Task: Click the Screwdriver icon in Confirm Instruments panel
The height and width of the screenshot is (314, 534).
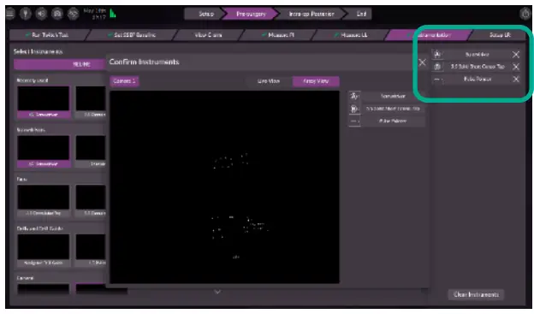Action: pyautogui.click(x=354, y=96)
